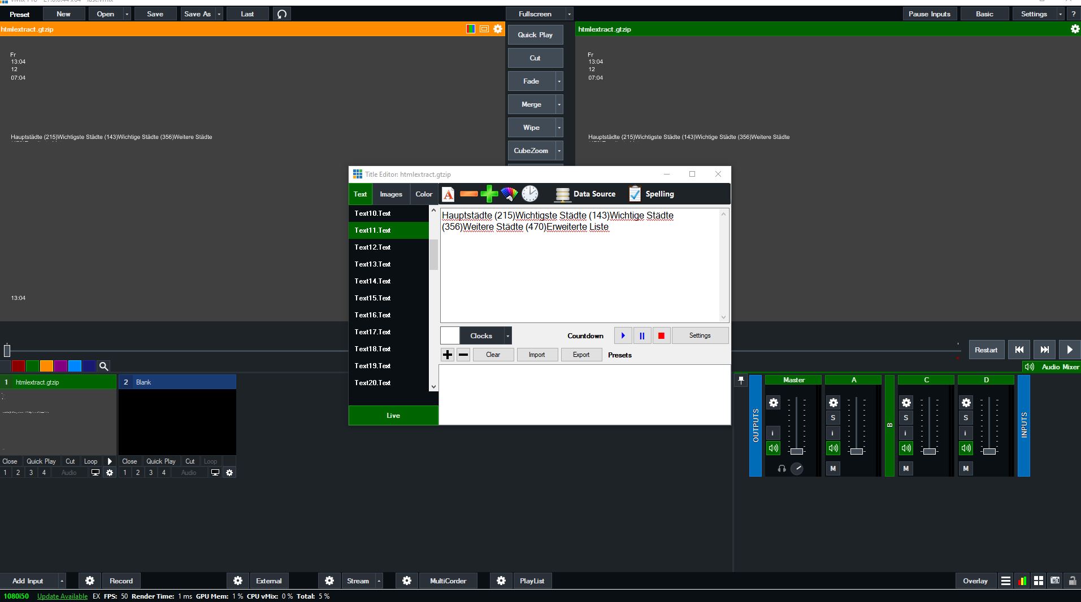Expand the Save As dropdown arrow
Viewport: 1081px width, 602px height.
(219, 14)
